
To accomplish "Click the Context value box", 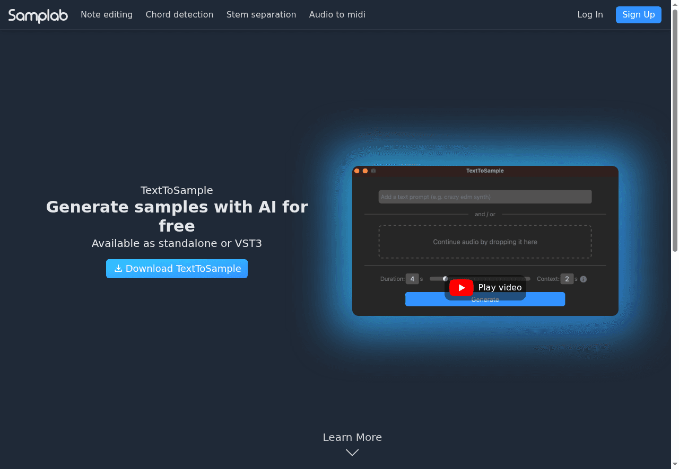I will click(x=567, y=279).
